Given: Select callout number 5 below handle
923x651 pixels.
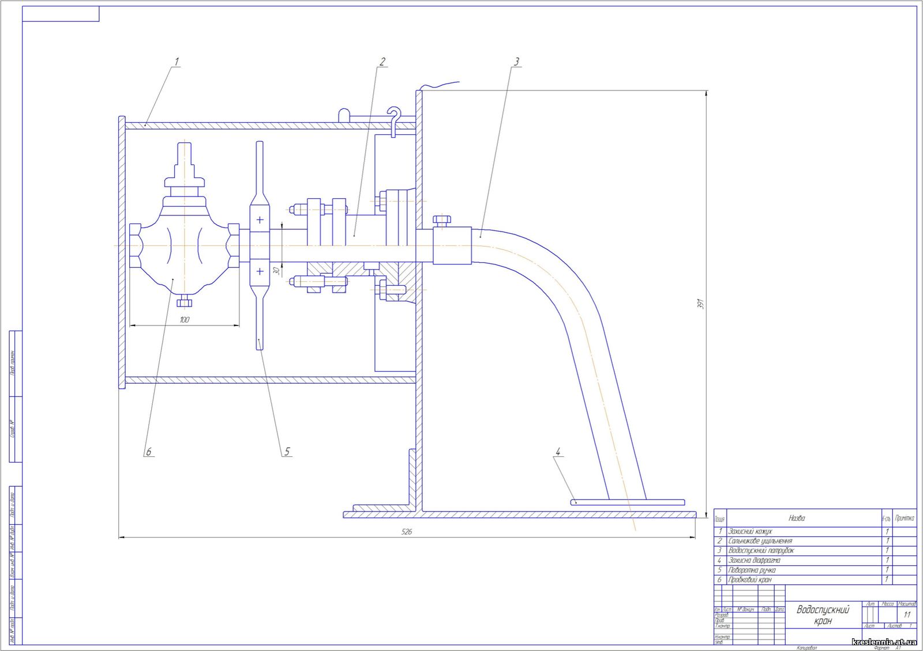Looking at the screenshot, I should coord(287,452).
